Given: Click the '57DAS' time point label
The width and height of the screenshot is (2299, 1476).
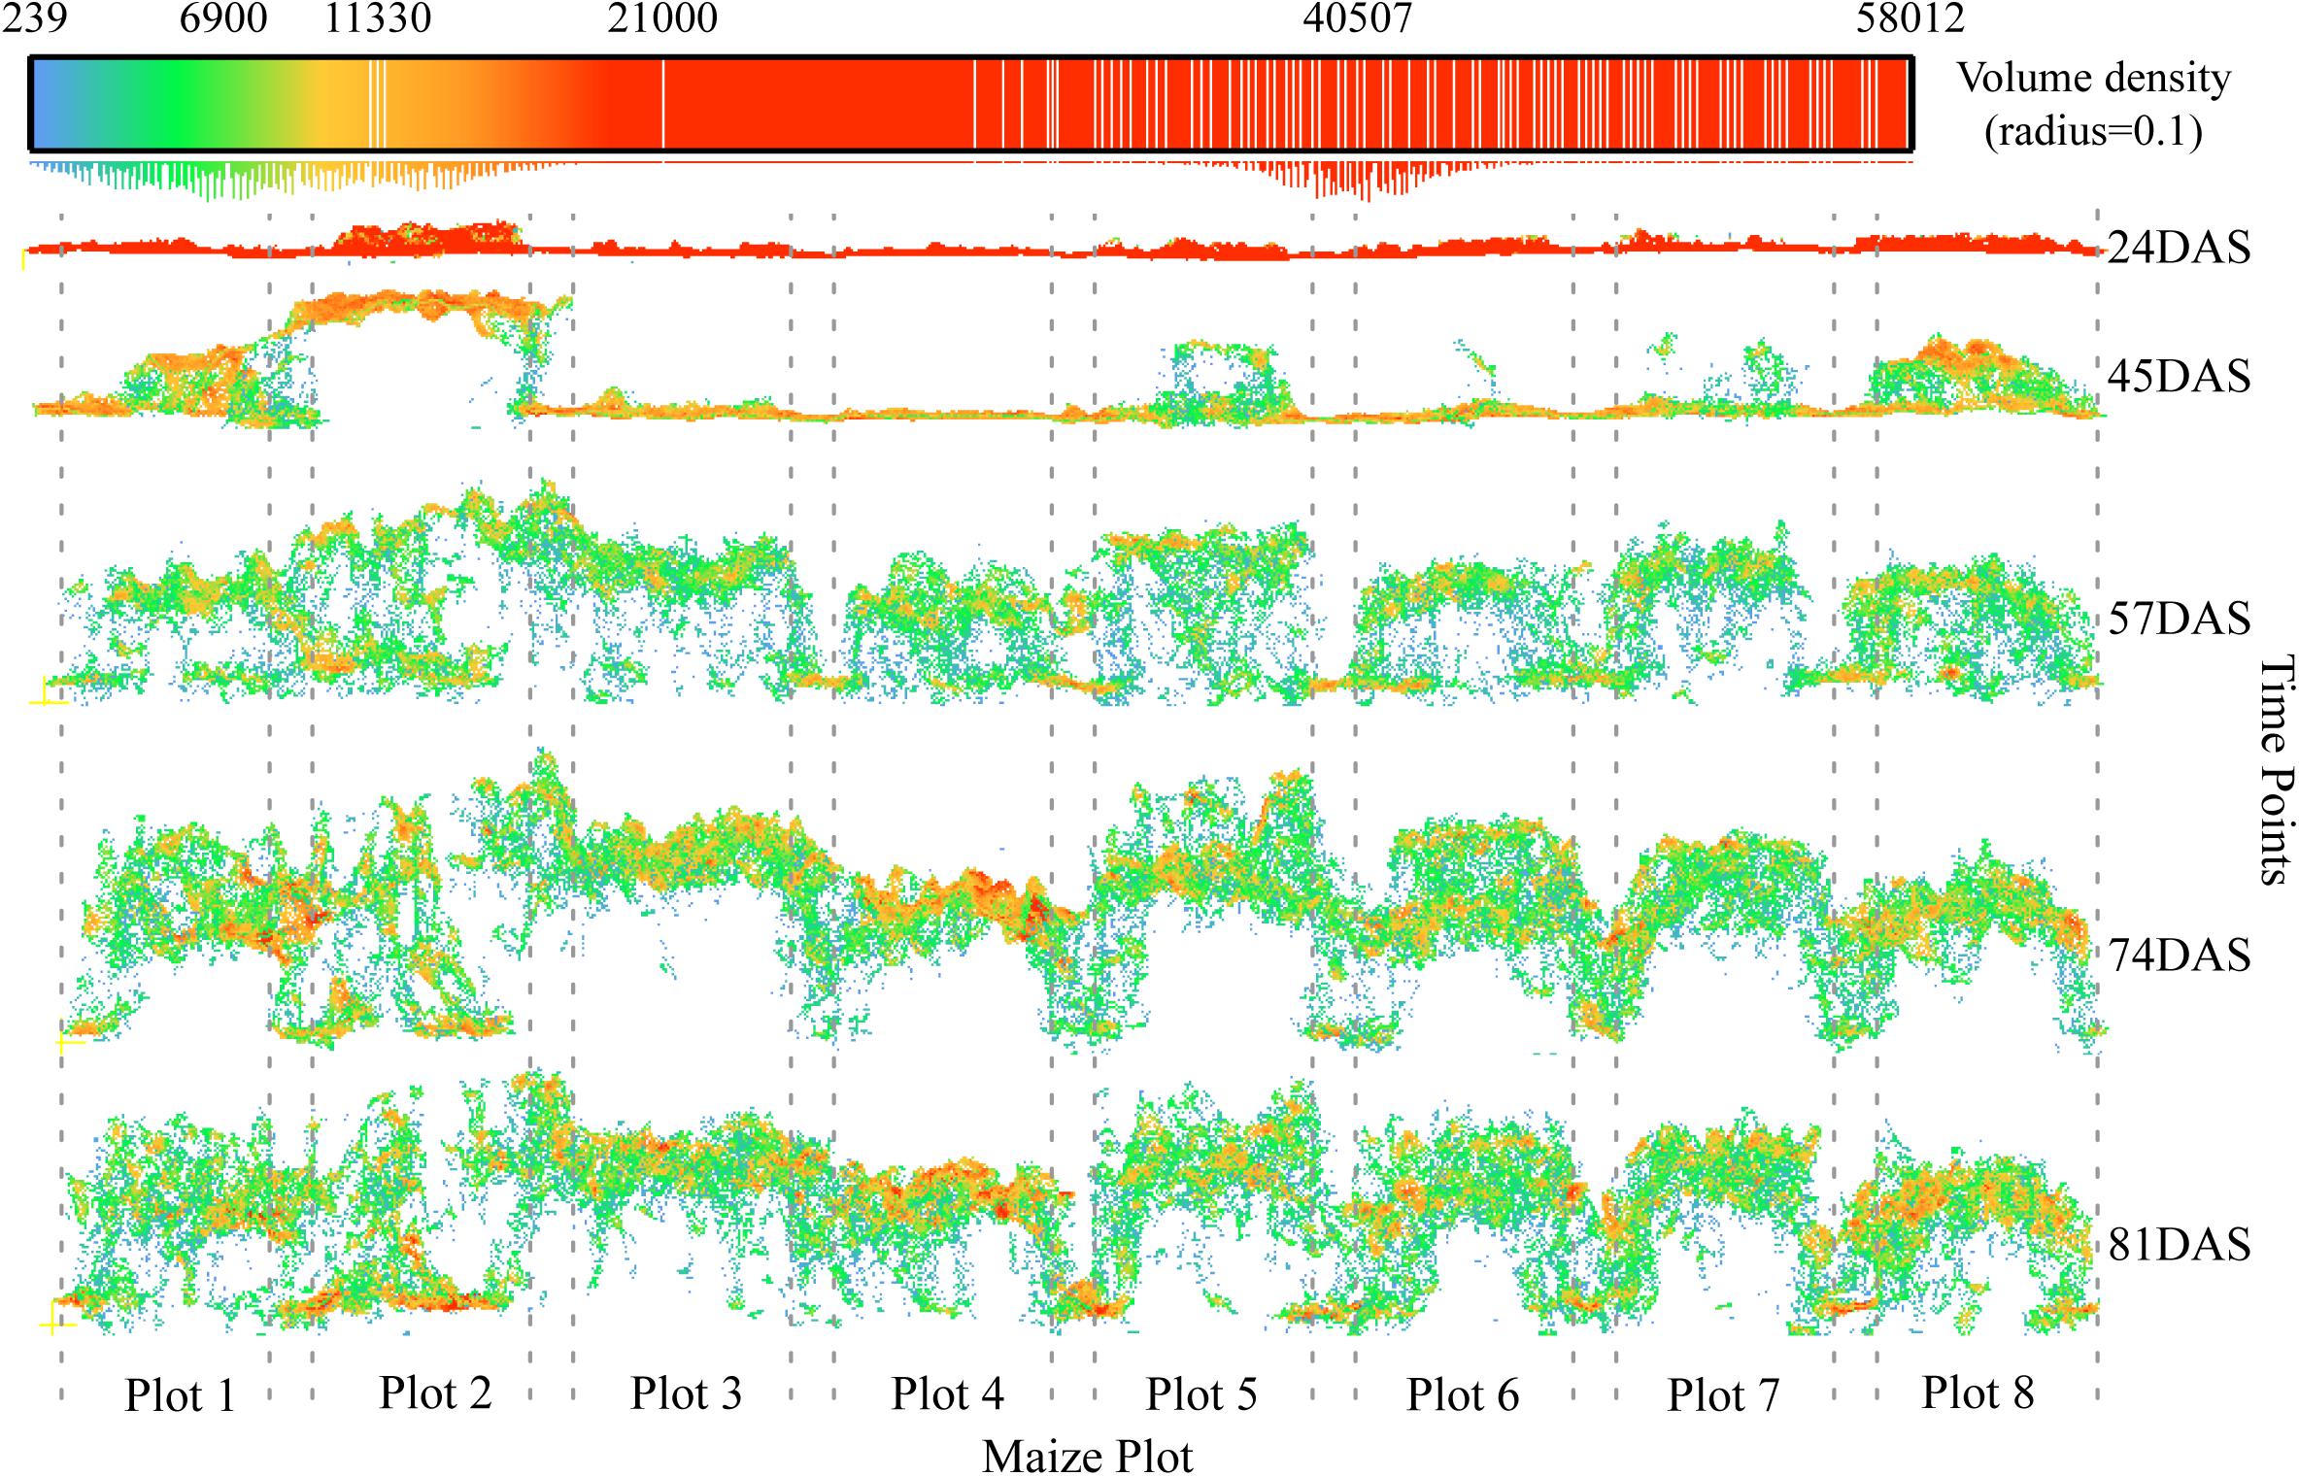Looking at the screenshot, I should click(x=2179, y=619).
